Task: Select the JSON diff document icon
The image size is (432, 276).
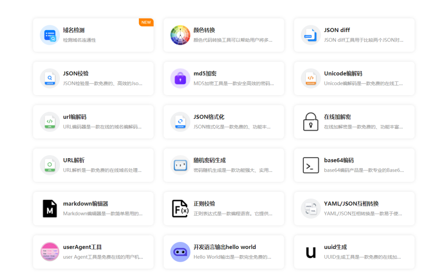Action: (x=310, y=35)
